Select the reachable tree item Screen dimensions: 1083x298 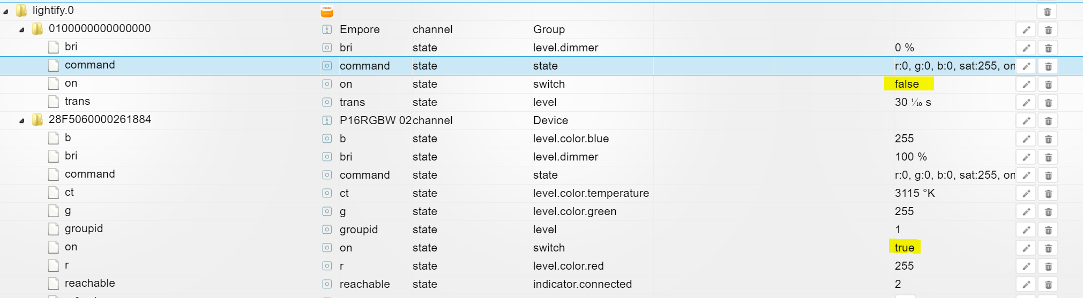point(89,284)
